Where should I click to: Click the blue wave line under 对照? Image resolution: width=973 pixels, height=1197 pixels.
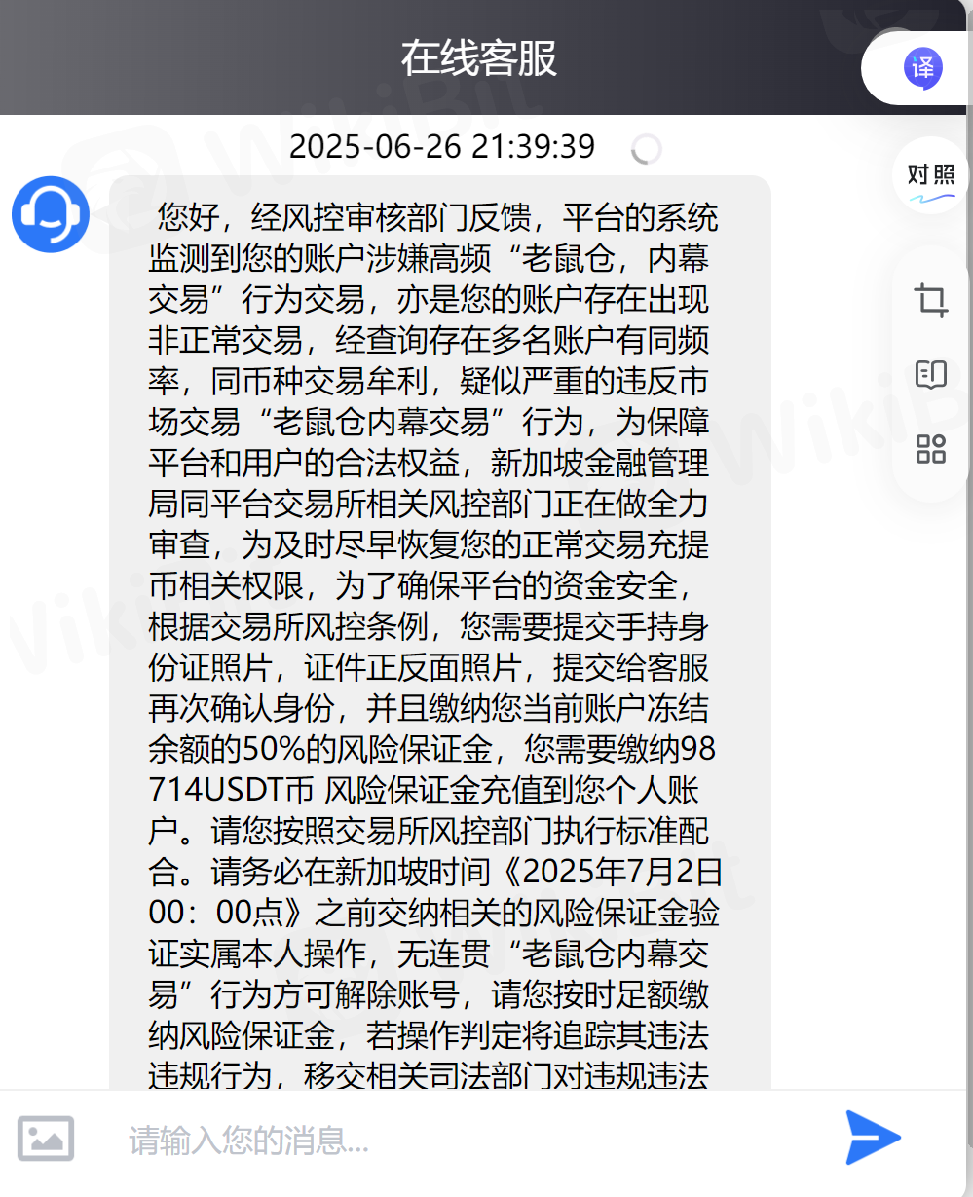(x=931, y=199)
